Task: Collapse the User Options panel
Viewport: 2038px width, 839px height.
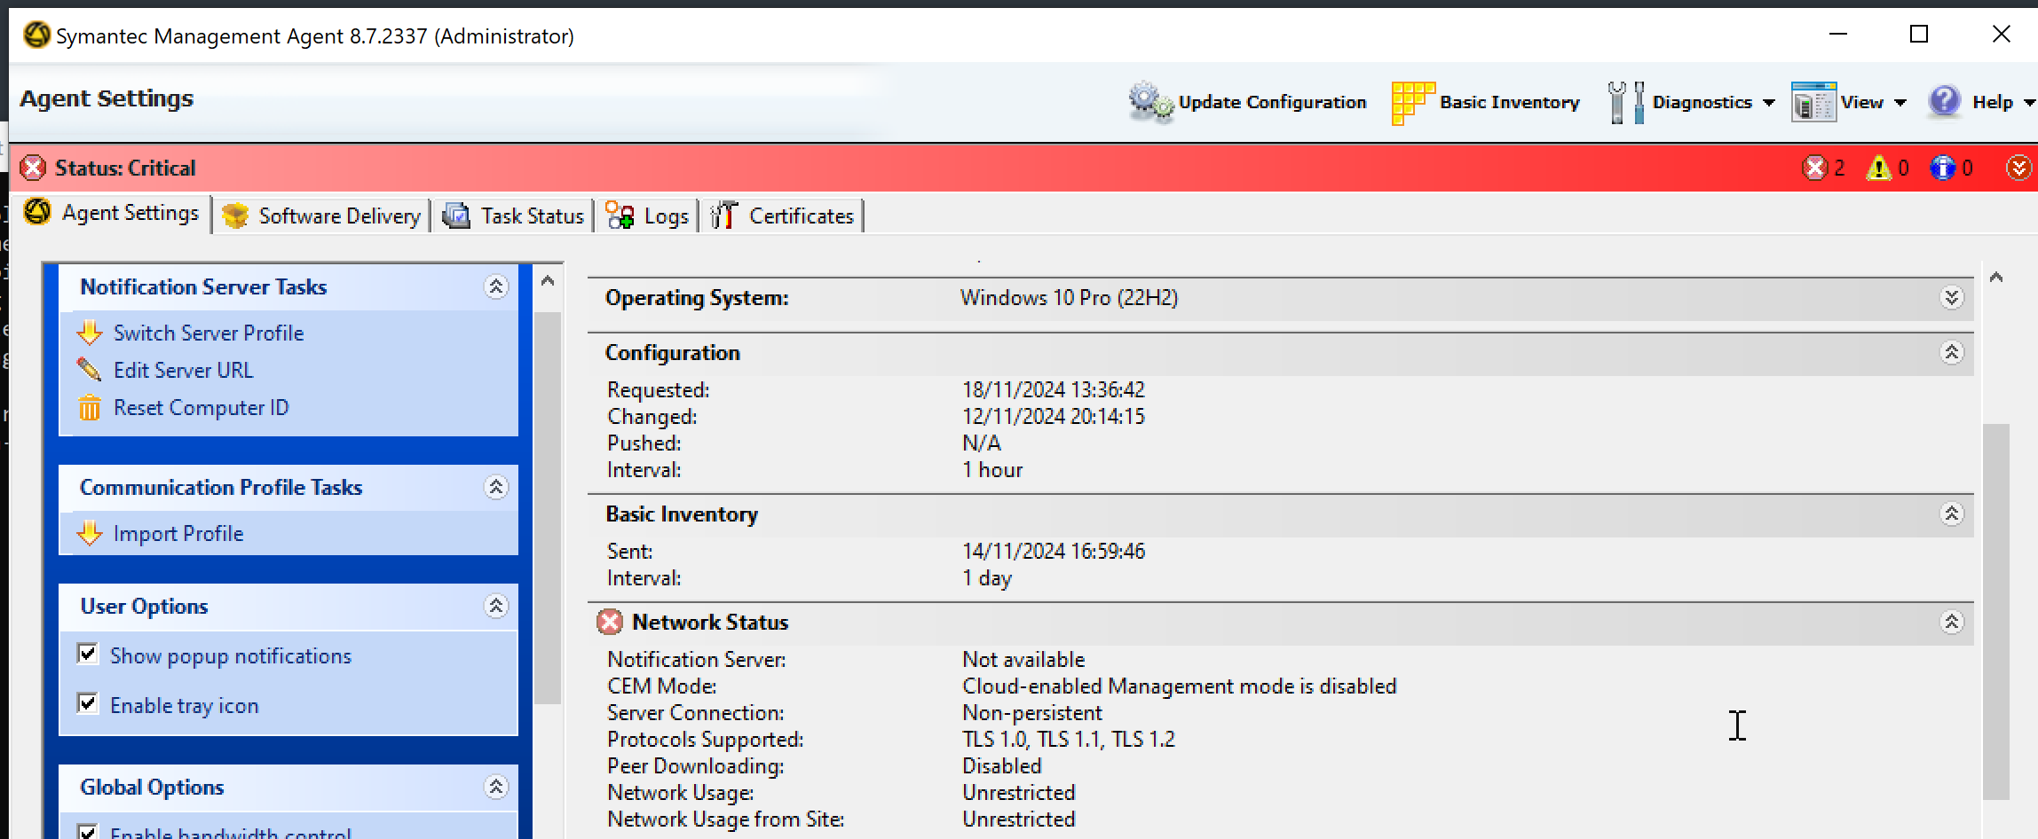Action: pos(496,606)
